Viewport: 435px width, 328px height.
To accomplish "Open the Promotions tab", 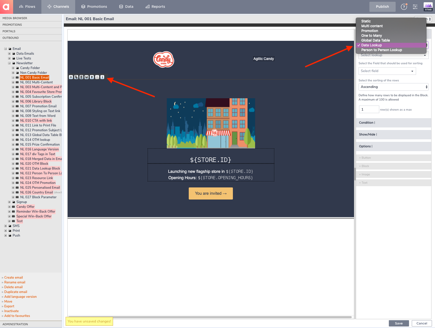I will tap(94, 7).
